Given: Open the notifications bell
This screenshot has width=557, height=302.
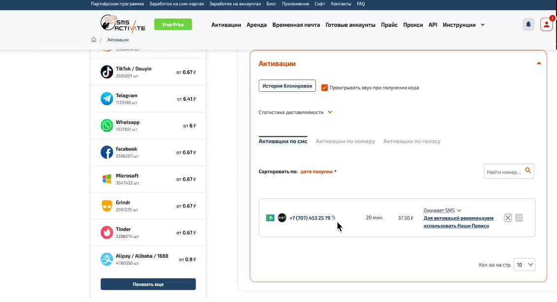Looking at the screenshot, I should [528, 25].
